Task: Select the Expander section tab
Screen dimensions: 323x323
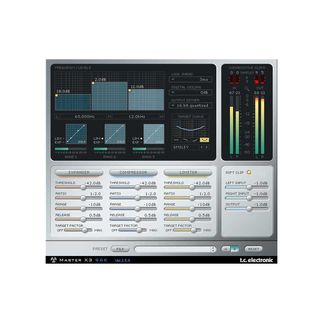Action: pos(79,172)
